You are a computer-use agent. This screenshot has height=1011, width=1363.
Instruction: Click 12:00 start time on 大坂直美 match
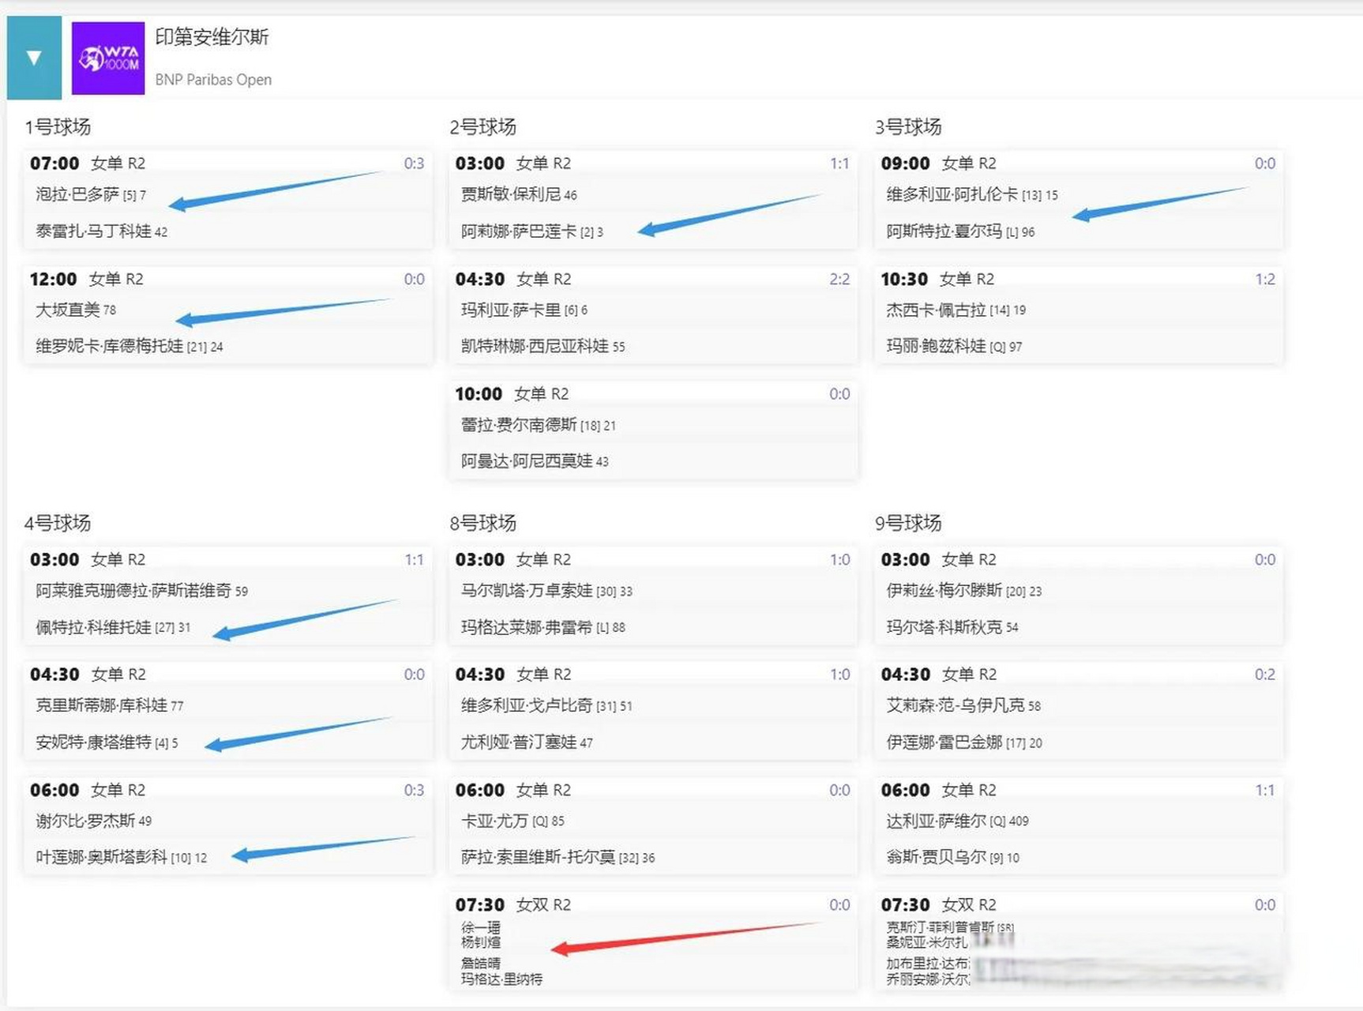coord(54,279)
